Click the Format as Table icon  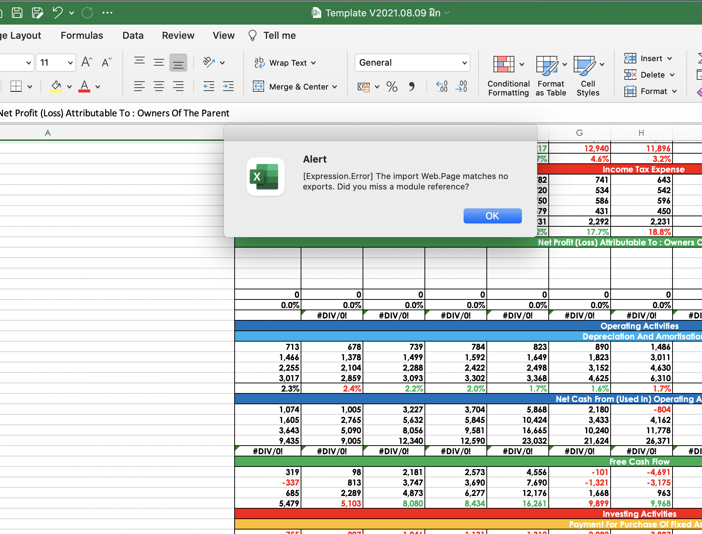(546, 65)
